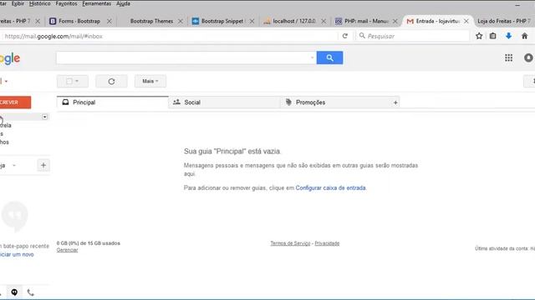Click the plus button in chat sidebar
Viewport: 535px width, 300px height.
click(43, 165)
